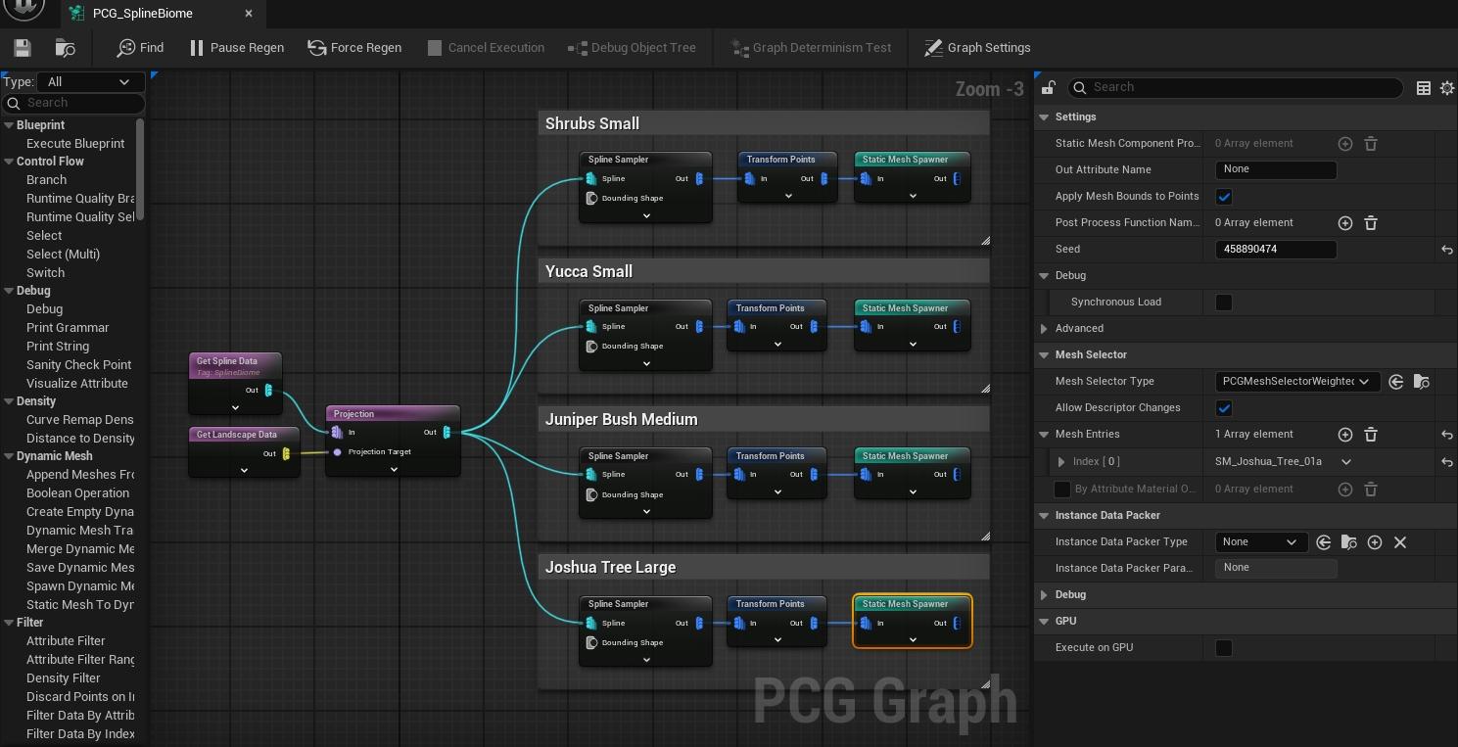Enable the Execute on GPU checkbox
The height and width of the screenshot is (747, 1458).
(1223, 647)
